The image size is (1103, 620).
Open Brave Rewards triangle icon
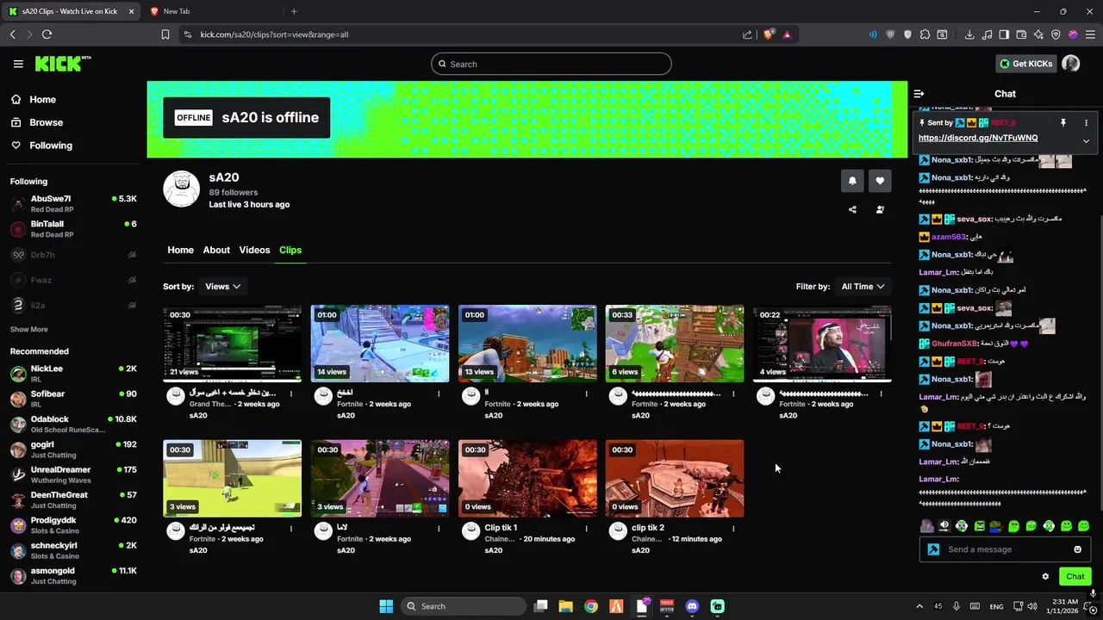(787, 34)
